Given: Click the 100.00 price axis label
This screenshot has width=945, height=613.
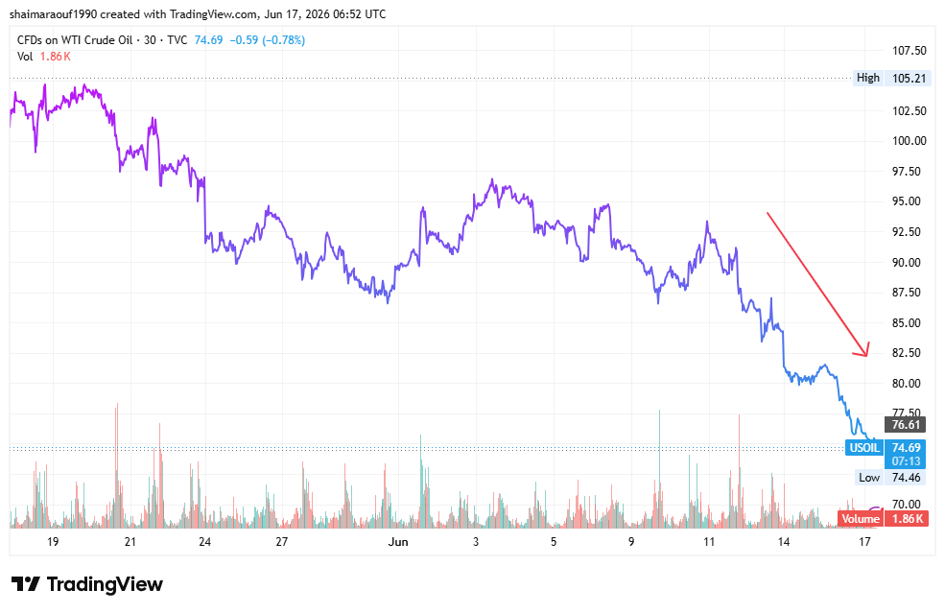Looking at the screenshot, I should click(x=909, y=141).
